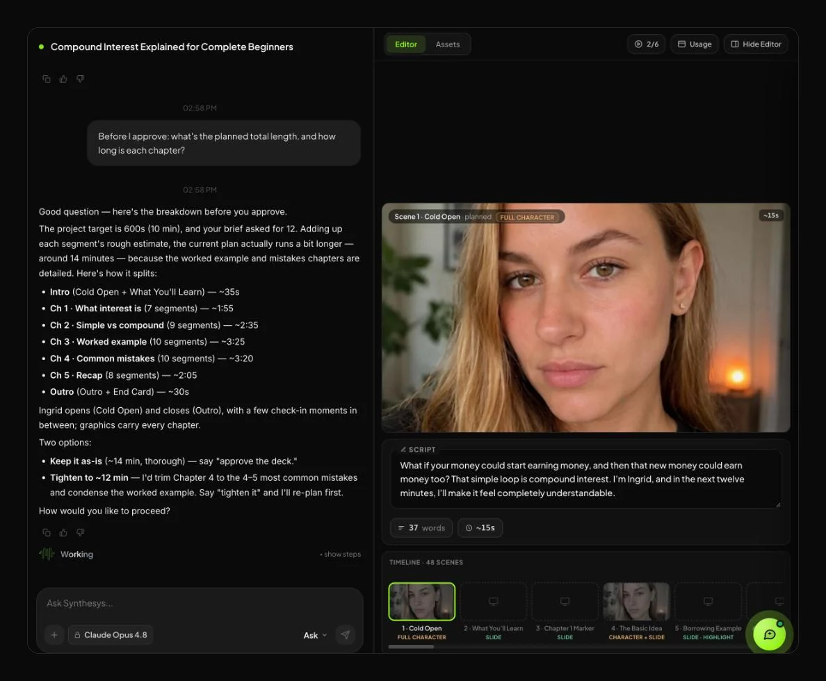This screenshot has width=826, height=681.
Task: Select the 1 · Cold Open scene thumbnail
Action: [x=421, y=602]
